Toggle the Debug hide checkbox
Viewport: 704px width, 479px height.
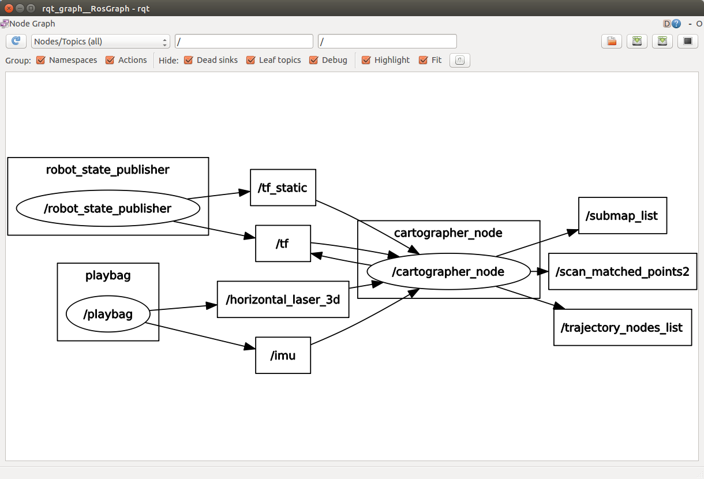(313, 60)
